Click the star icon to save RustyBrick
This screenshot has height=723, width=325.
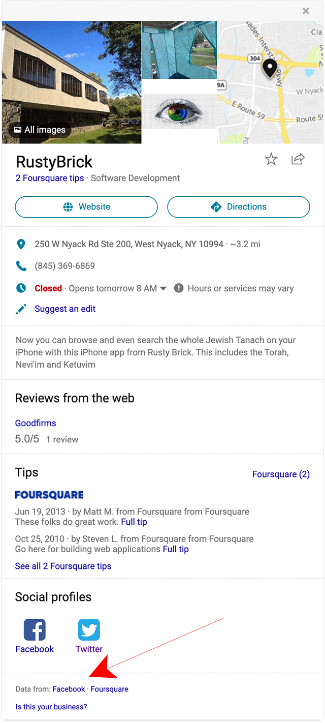pyautogui.click(x=271, y=160)
